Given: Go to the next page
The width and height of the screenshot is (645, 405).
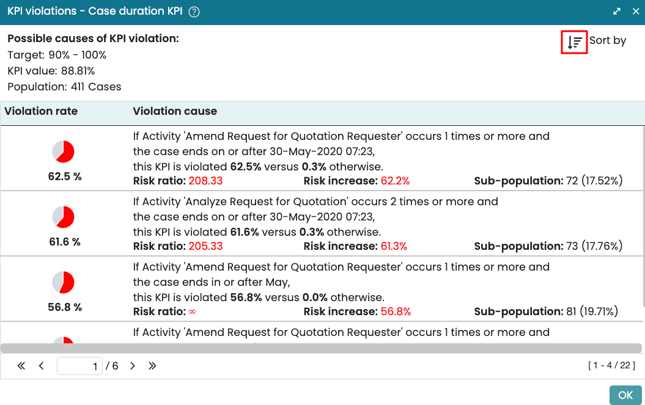Looking at the screenshot, I should [x=132, y=366].
